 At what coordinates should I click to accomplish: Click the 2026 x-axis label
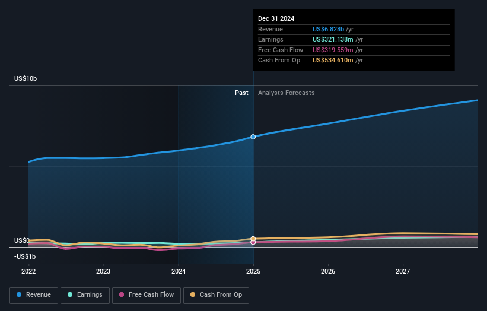tap(328, 271)
